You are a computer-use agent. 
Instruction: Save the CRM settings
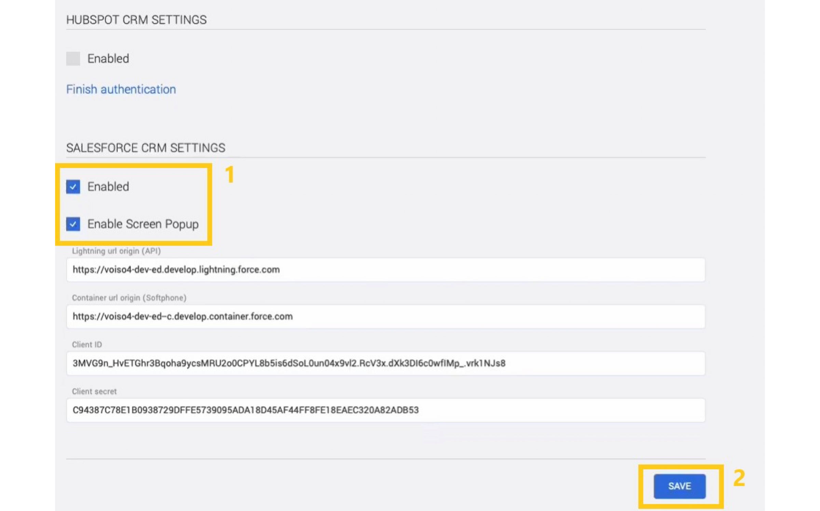(680, 486)
